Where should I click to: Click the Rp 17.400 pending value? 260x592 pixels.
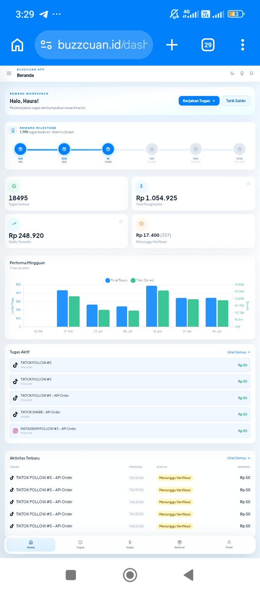tap(148, 235)
